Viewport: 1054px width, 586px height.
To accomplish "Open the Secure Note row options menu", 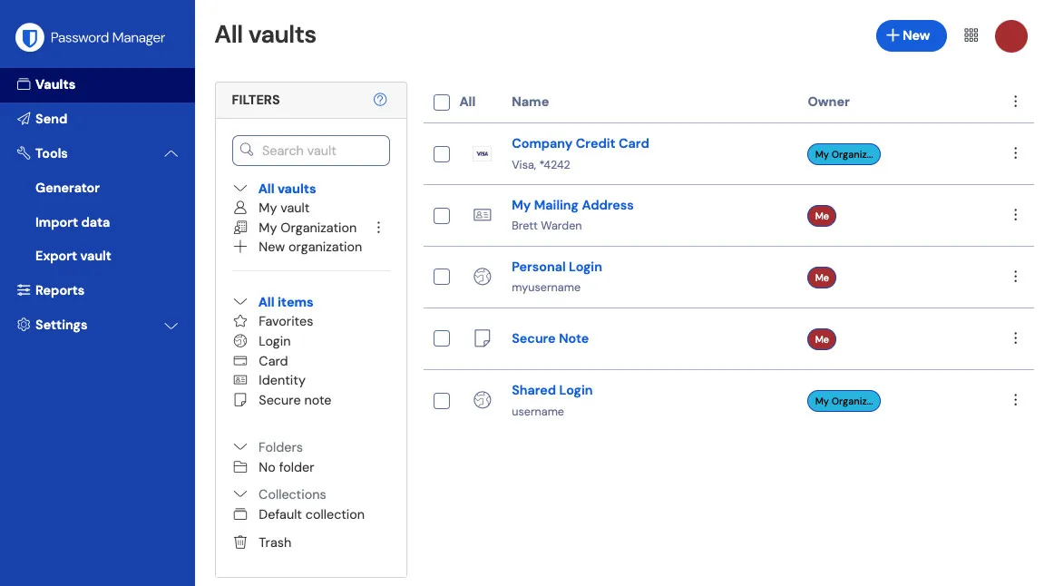I will (1015, 338).
